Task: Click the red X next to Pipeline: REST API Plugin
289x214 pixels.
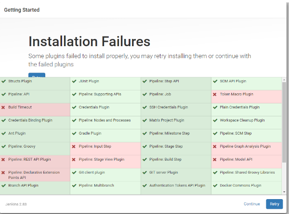Action: [x=3, y=159]
